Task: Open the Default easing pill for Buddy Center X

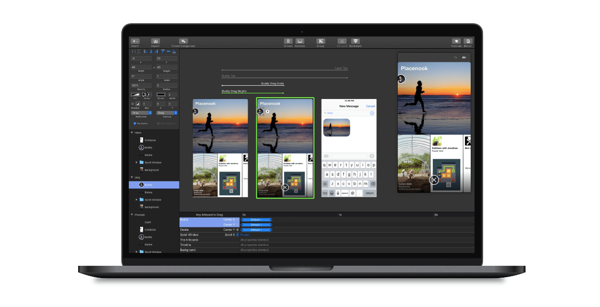Action: [256, 219]
